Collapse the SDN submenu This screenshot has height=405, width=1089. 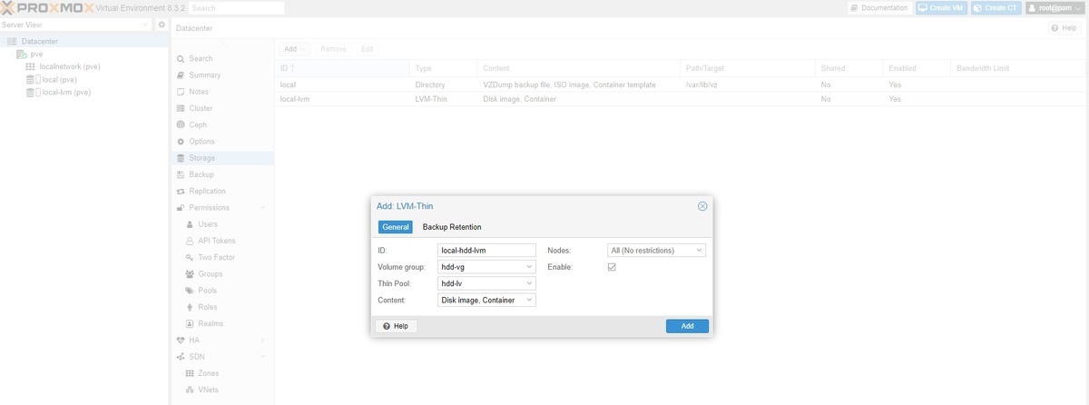click(x=263, y=357)
